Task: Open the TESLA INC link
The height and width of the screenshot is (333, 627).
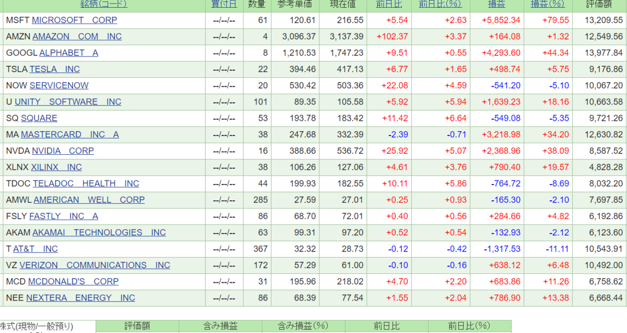Action: pos(54,69)
